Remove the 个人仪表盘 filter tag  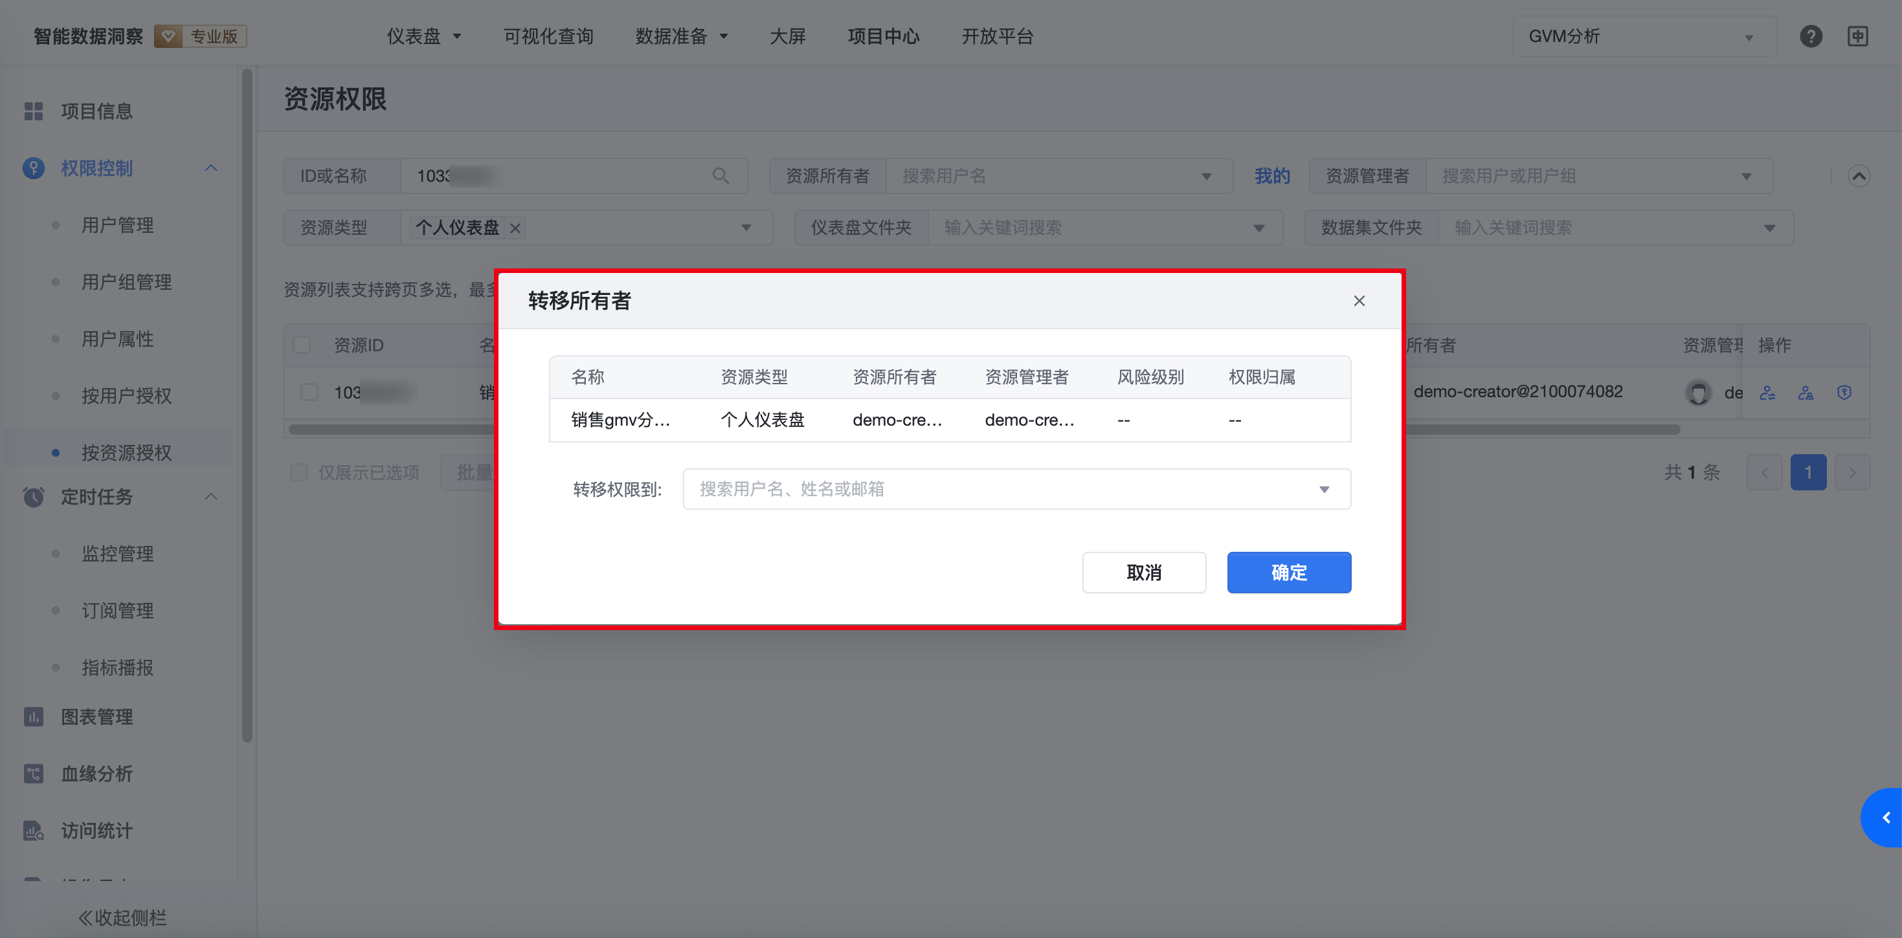click(515, 229)
